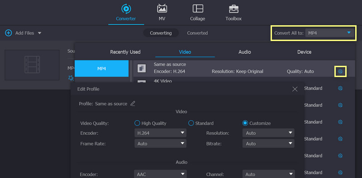Choose MP4 in the format sidebar
Image resolution: width=362 pixels, height=178 pixels.
pos(101,68)
